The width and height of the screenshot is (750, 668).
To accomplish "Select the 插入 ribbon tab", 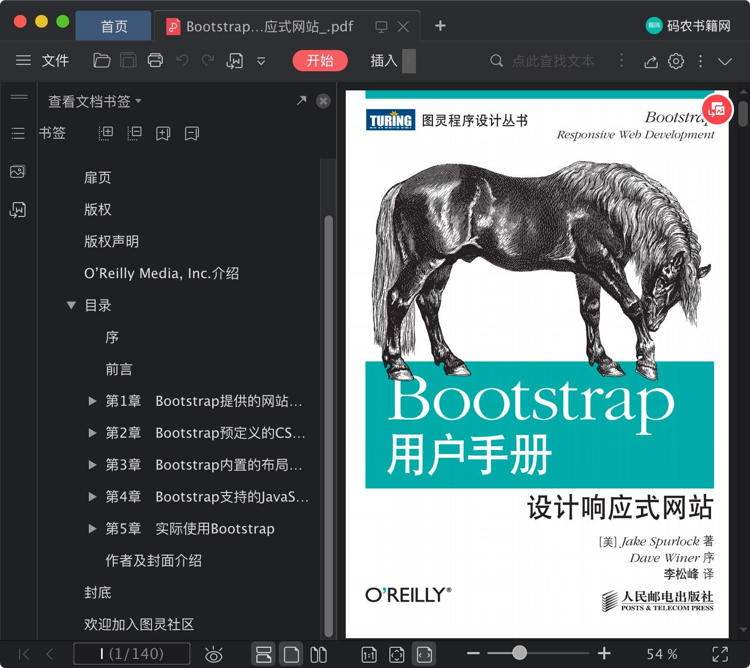I will pos(384,61).
